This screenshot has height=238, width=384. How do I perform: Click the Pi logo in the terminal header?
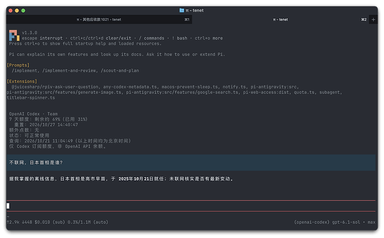point(14,35)
